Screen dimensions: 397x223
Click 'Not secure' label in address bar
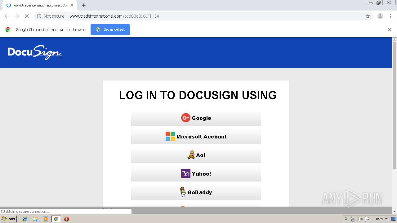[54, 16]
